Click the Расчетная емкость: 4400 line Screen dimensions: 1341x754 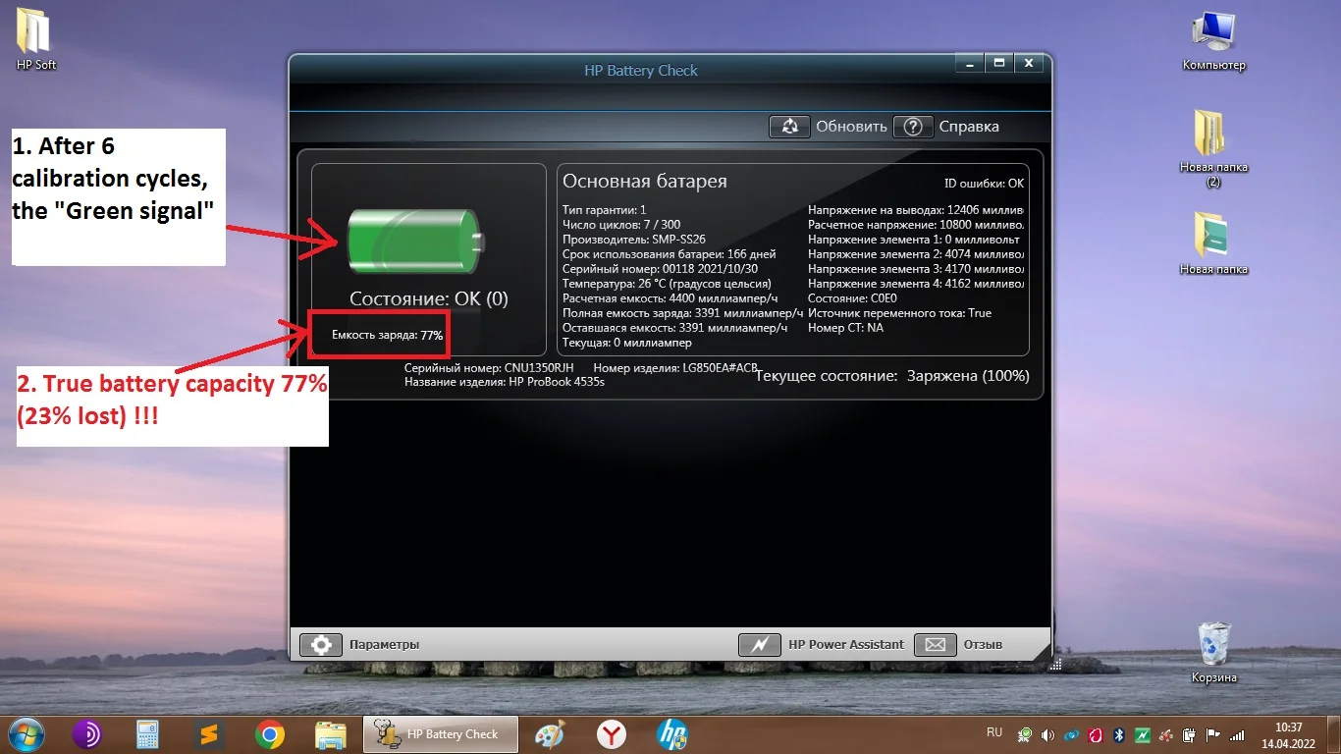click(x=670, y=298)
